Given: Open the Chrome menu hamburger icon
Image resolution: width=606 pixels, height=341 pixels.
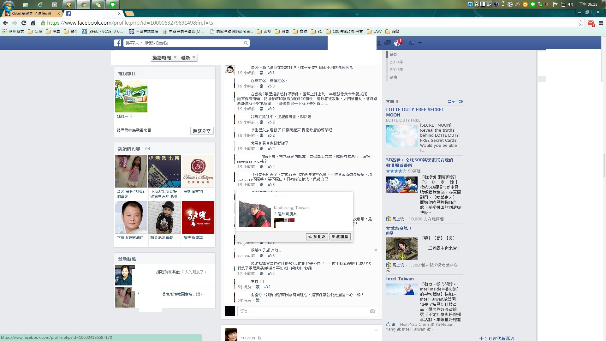Looking at the screenshot, I should tap(601, 23).
